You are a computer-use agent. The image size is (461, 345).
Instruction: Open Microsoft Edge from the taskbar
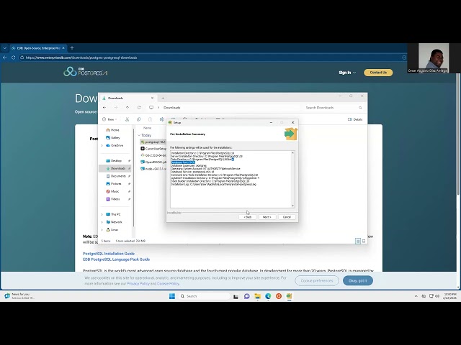coord(268,296)
